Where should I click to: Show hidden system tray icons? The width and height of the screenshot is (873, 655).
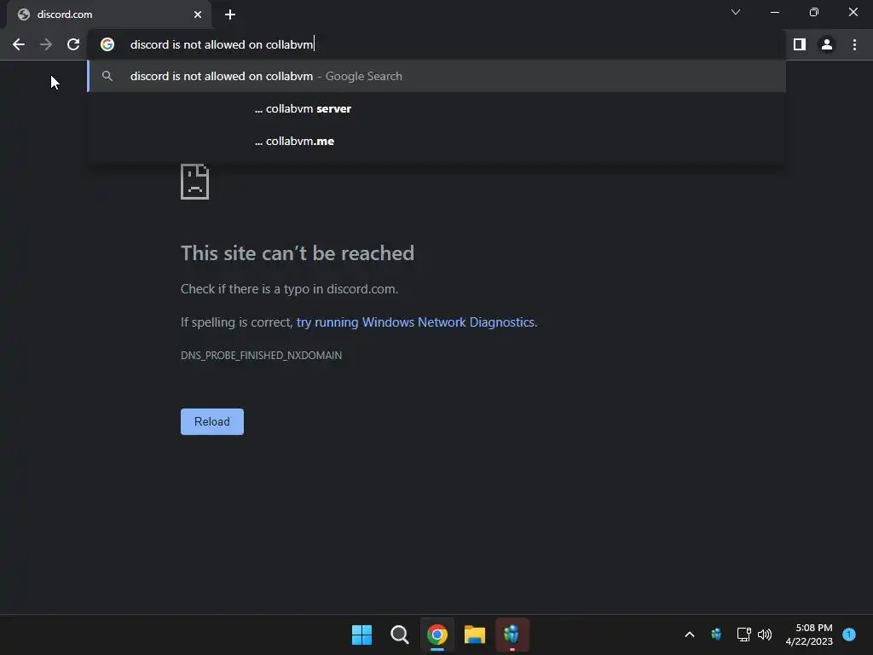(689, 635)
